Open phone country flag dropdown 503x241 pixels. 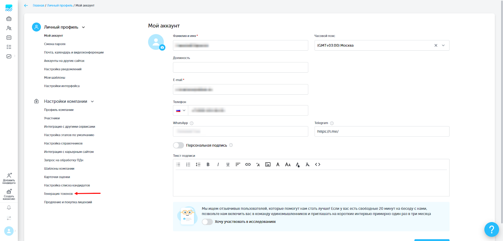180,110
